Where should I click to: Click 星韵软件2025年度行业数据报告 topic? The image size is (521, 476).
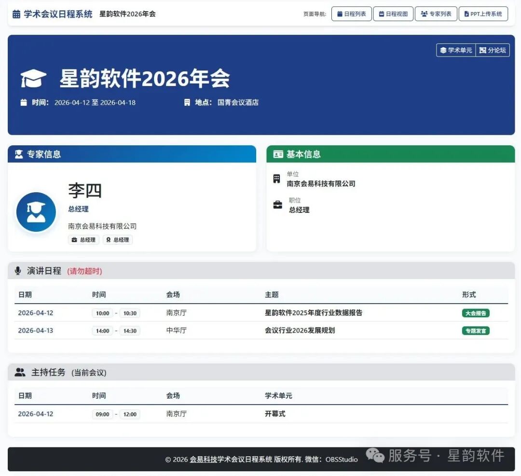click(x=314, y=313)
